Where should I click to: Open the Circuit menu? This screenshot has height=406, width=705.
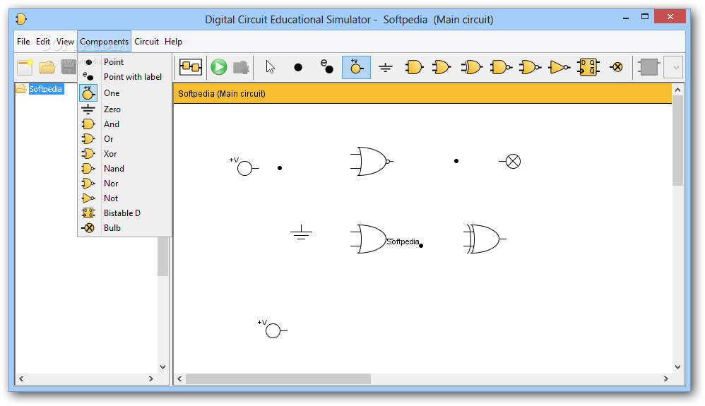pyautogui.click(x=146, y=42)
